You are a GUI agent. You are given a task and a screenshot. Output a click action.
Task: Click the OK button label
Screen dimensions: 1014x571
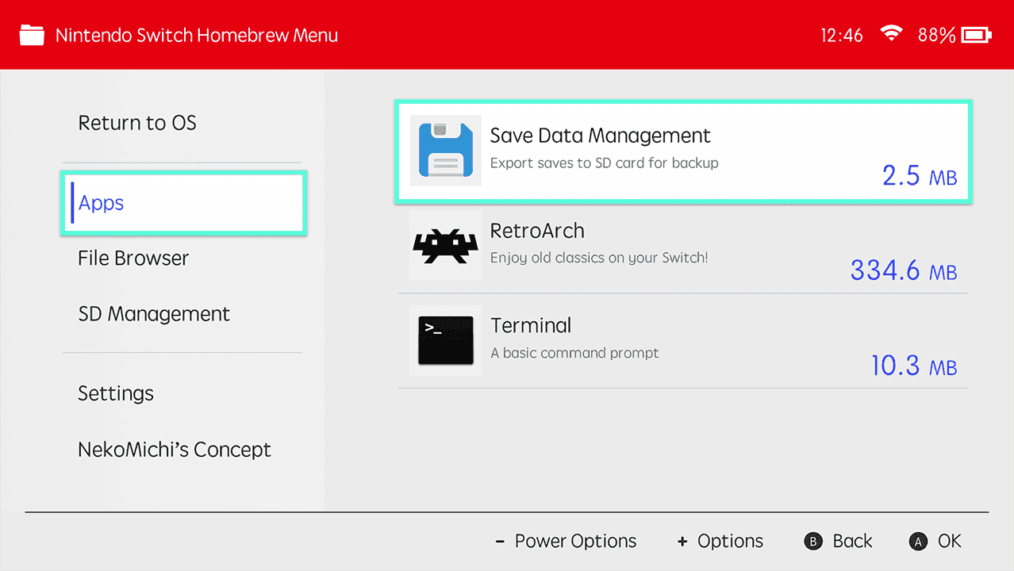(x=949, y=542)
